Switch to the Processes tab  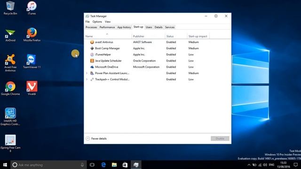pyautogui.click(x=91, y=27)
